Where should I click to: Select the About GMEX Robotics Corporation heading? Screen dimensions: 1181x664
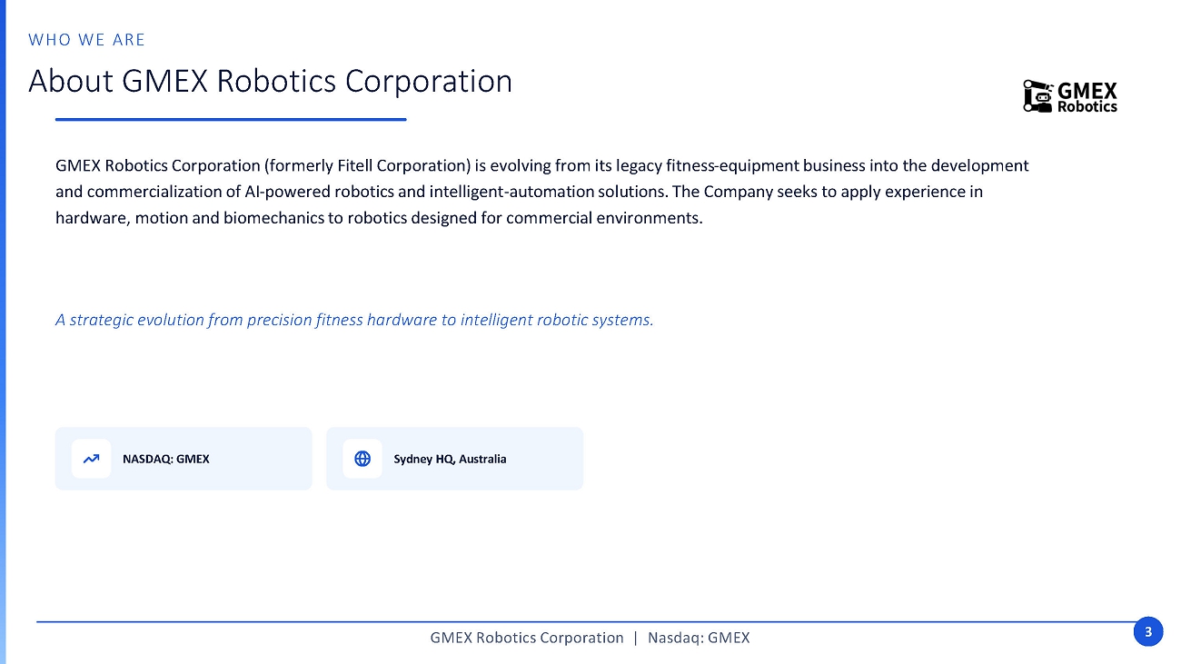(x=271, y=81)
